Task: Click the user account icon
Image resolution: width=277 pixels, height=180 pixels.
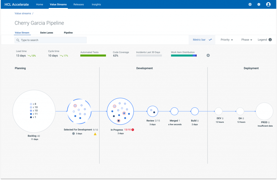Action: tap(268, 4)
